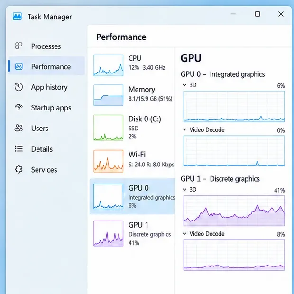Click the Performance sidebar icon
The width and height of the screenshot is (294, 294).
[x=19, y=66]
